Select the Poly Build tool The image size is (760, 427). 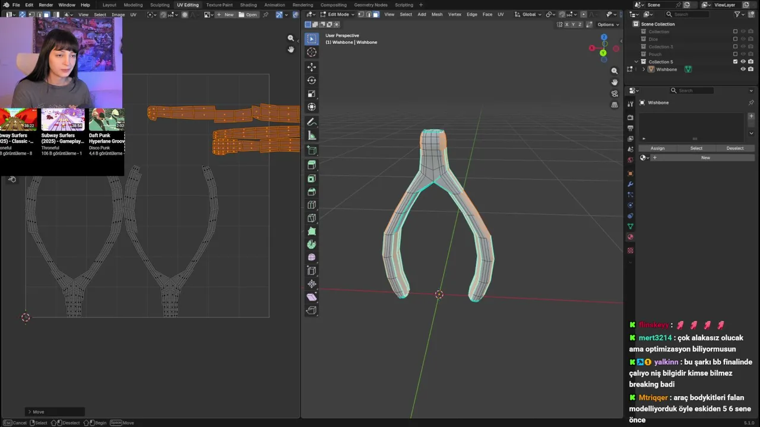(312, 231)
